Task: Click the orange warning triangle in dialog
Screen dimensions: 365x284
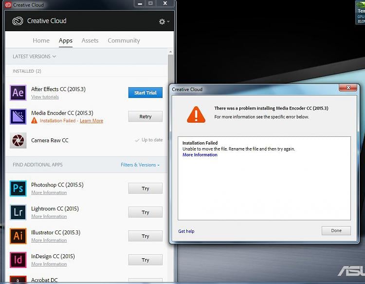Action: (x=196, y=114)
